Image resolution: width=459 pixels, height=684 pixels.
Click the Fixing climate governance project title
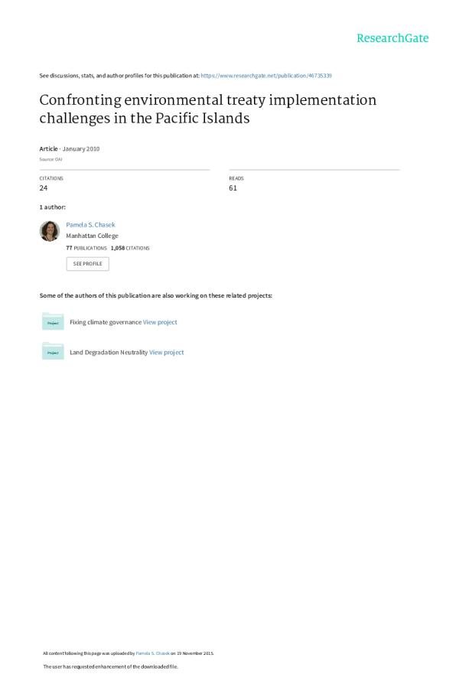pyautogui.click(x=106, y=322)
